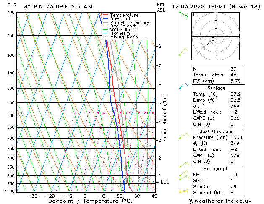Click the 'Hodograph' section heading

click(x=216, y=168)
